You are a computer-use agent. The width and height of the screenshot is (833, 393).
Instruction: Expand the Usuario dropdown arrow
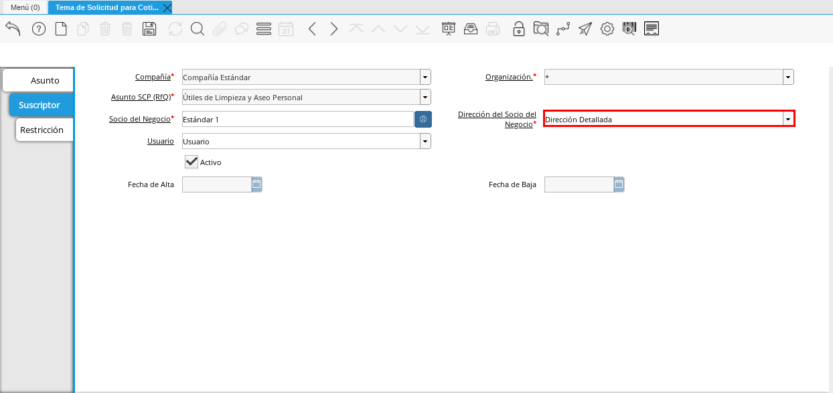pyautogui.click(x=425, y=141)
